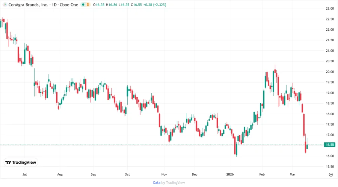Click the 18.50 price axis label
The image size is (338, 187).
(330, 103)
